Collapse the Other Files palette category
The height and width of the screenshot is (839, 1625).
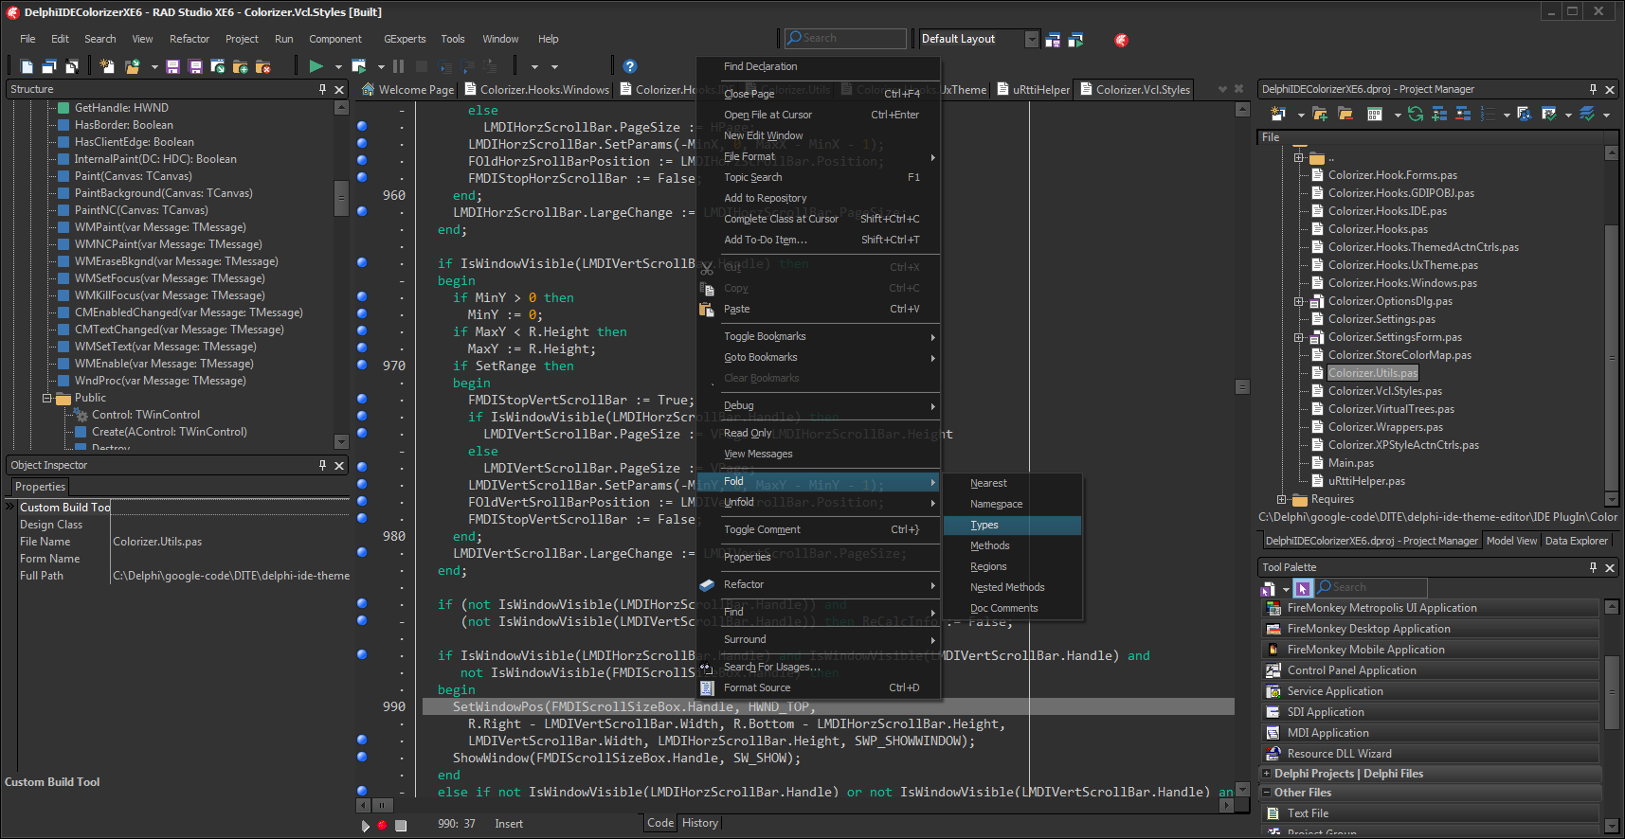point(1266,793)
